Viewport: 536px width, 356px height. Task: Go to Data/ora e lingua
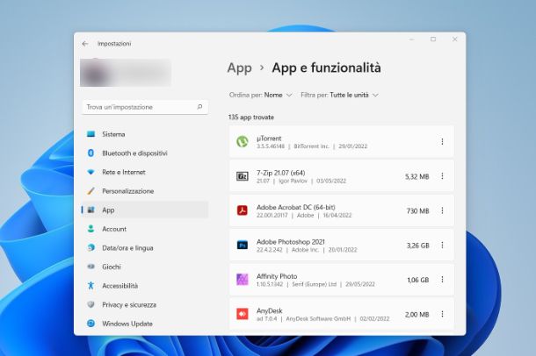[145, 247]
